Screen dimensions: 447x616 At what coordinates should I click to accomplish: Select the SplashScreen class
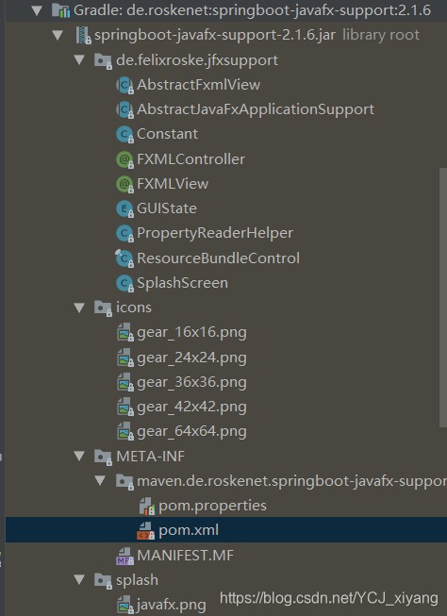182,283
